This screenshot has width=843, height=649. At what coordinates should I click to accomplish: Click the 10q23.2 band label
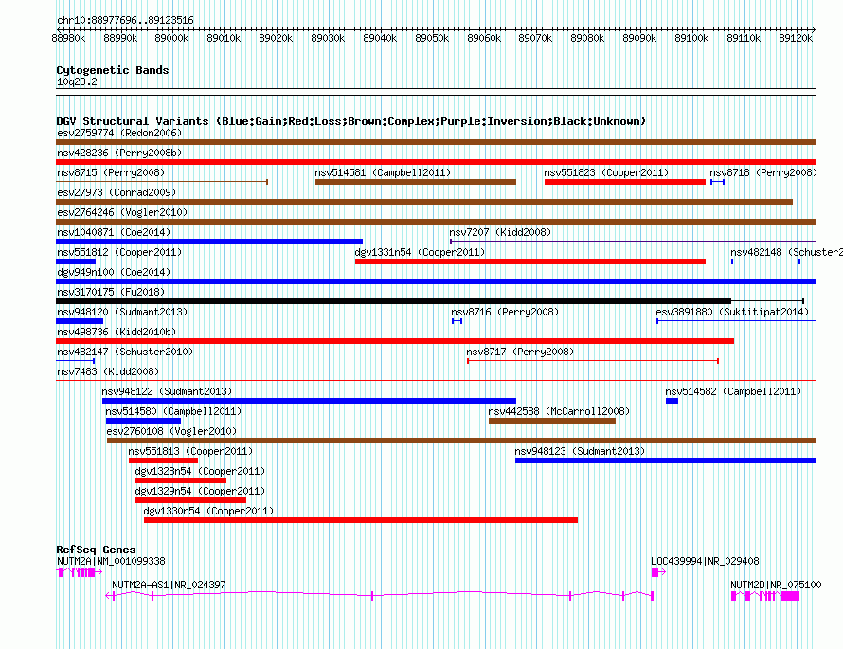77,81
